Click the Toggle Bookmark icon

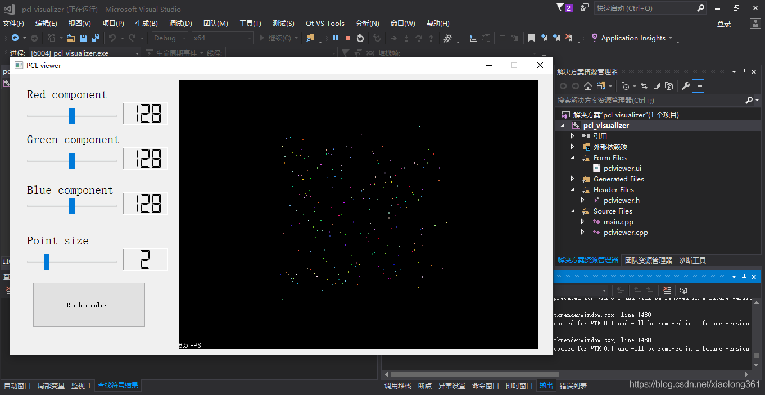click(x=531, y=38)
